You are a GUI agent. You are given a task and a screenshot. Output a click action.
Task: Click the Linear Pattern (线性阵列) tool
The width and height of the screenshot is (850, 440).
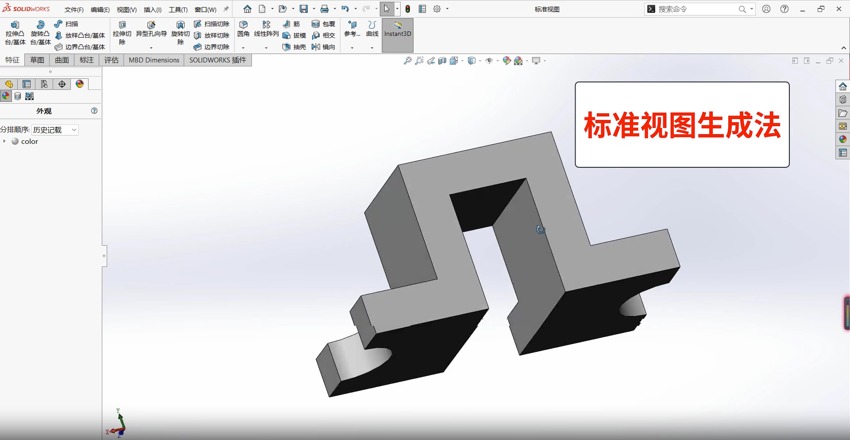(x=266, y=29)
